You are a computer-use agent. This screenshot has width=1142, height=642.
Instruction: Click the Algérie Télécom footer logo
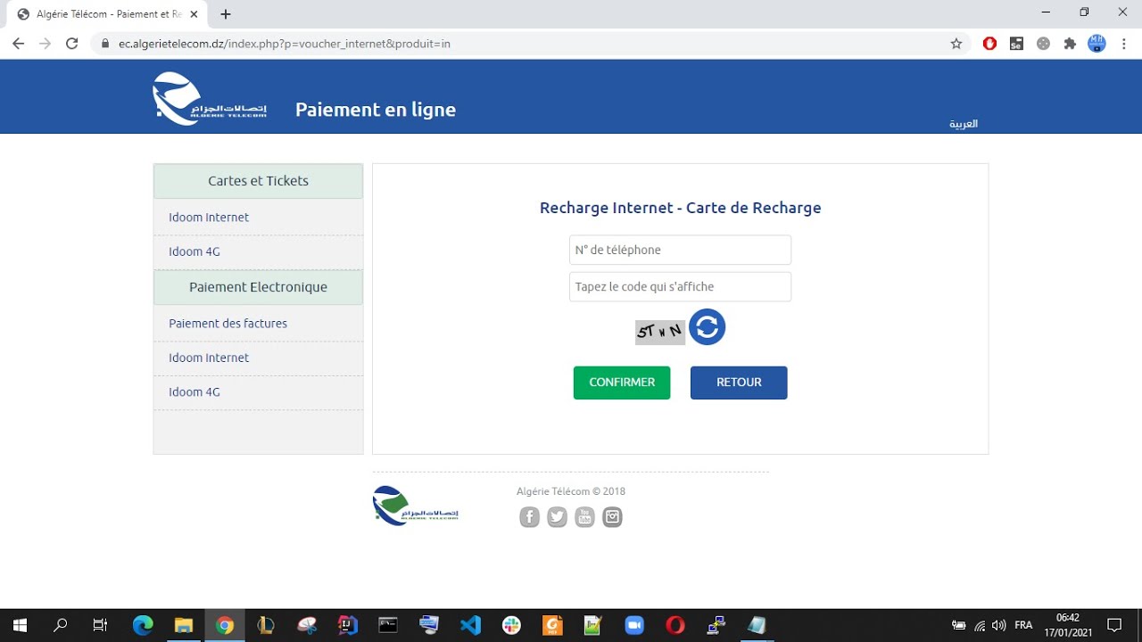pyautogui.click(x=416, y=506)
